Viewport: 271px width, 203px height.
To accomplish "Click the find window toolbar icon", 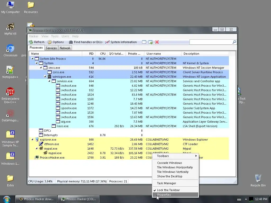I will (144, 42).
